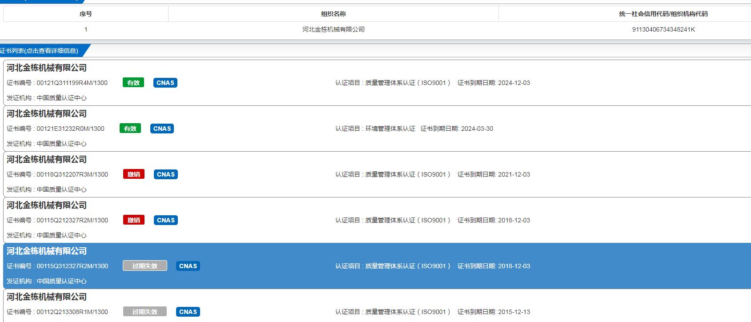This screenshot has height=322, width=751.
Task: Open certificate entry titled above 00118Q312207R3M/1300
Action: tap(47, 159)
